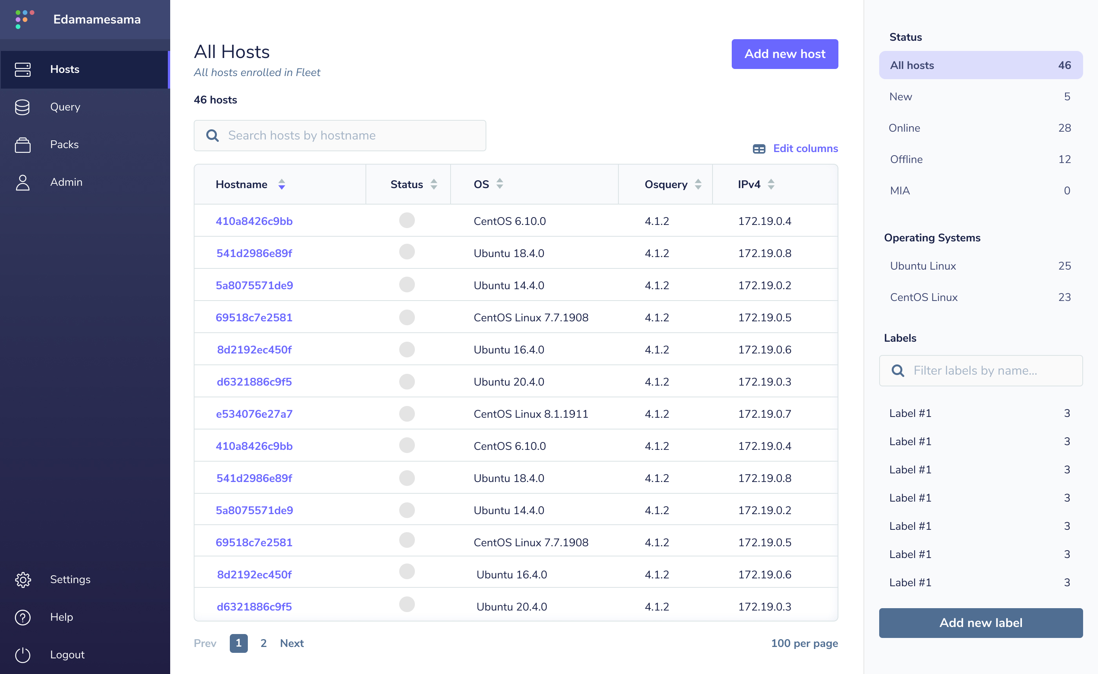The height and width of the screenshot is (674, 1098).
Task: Click the Add new host button
Action: click(x=784, y=54)
